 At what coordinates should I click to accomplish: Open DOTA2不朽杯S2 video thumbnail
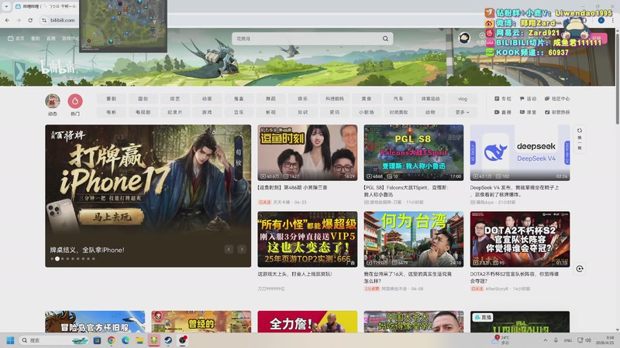[520, 239]
